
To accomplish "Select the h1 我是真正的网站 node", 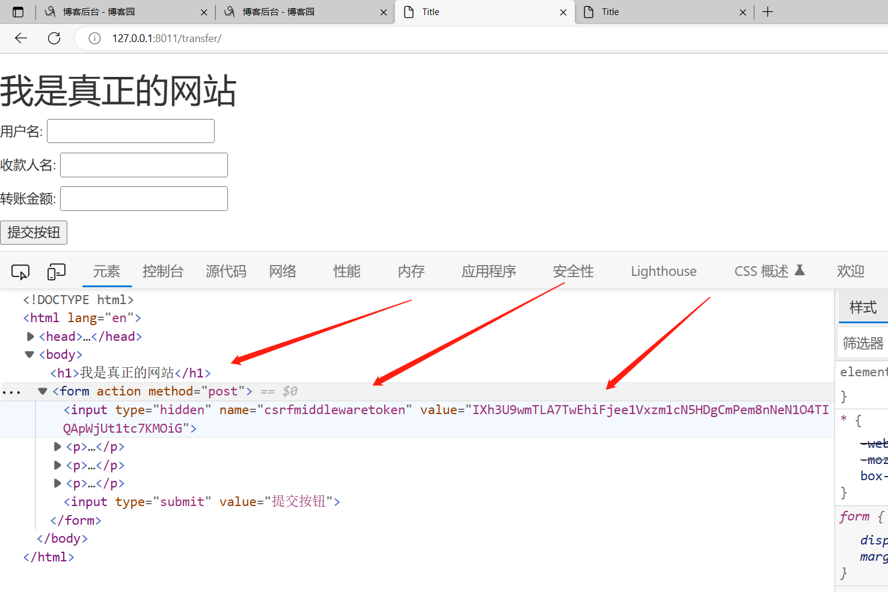I will click(x=130, y=373).
